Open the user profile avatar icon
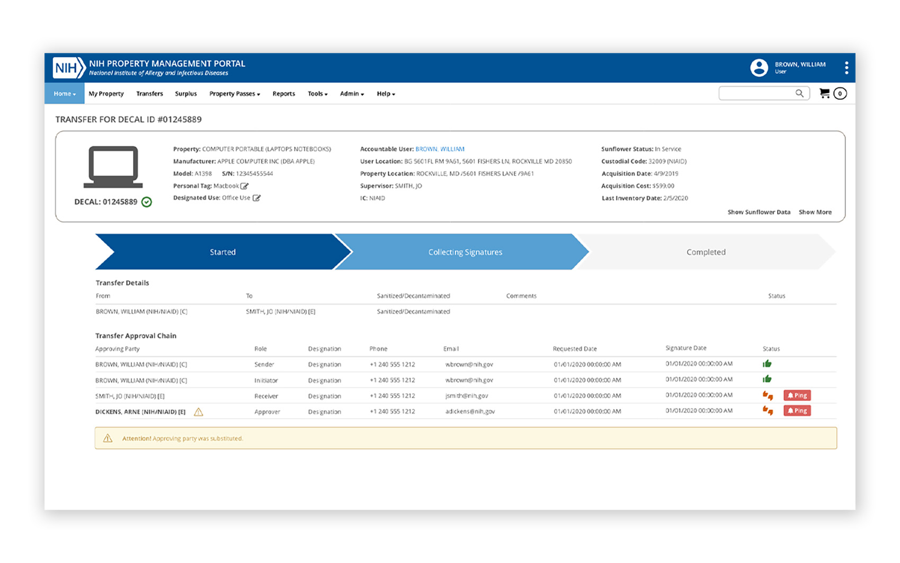The image size is (900, 563). (x=759, y=68)
